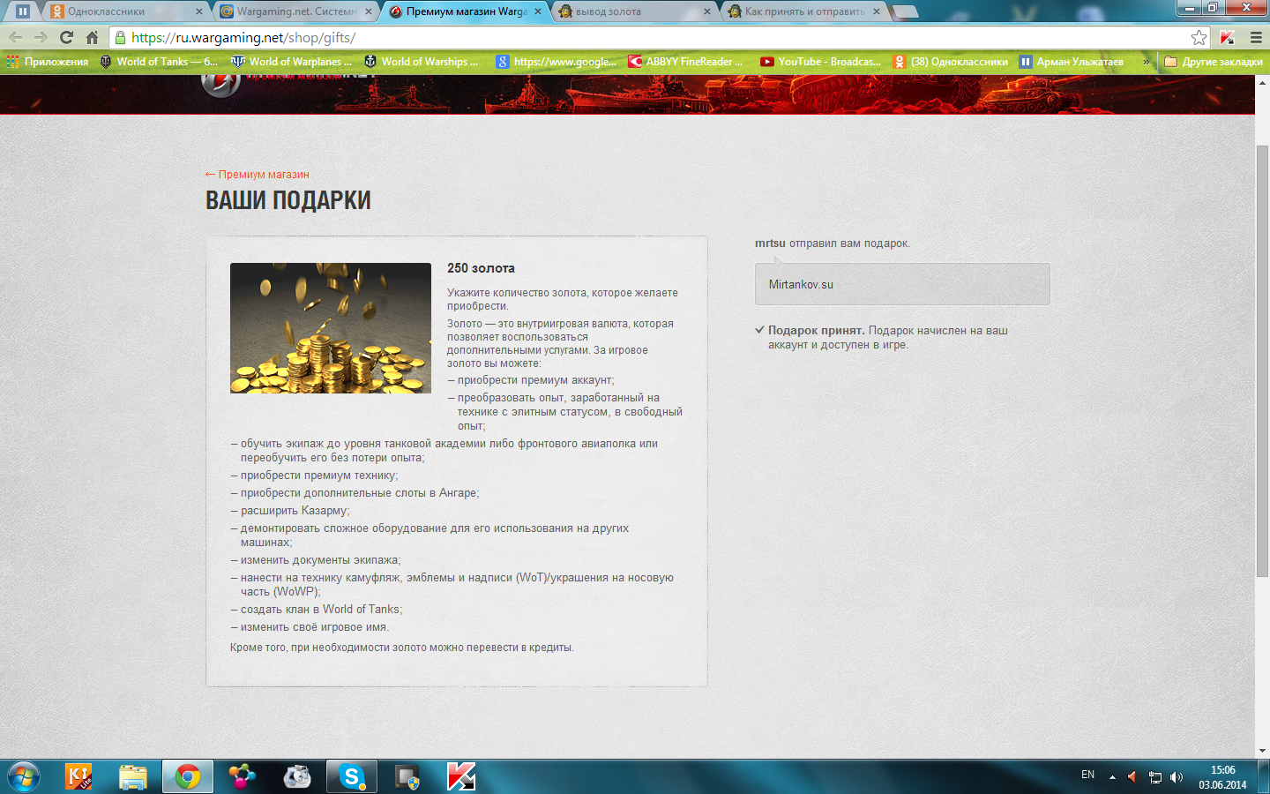Open volume control tray icon
The height and width of the screenshot is (794, 1270).
1176,777
